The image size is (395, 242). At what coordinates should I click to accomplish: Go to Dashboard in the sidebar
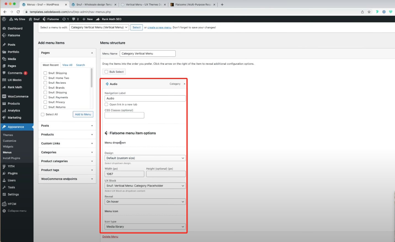coord(15,28)
